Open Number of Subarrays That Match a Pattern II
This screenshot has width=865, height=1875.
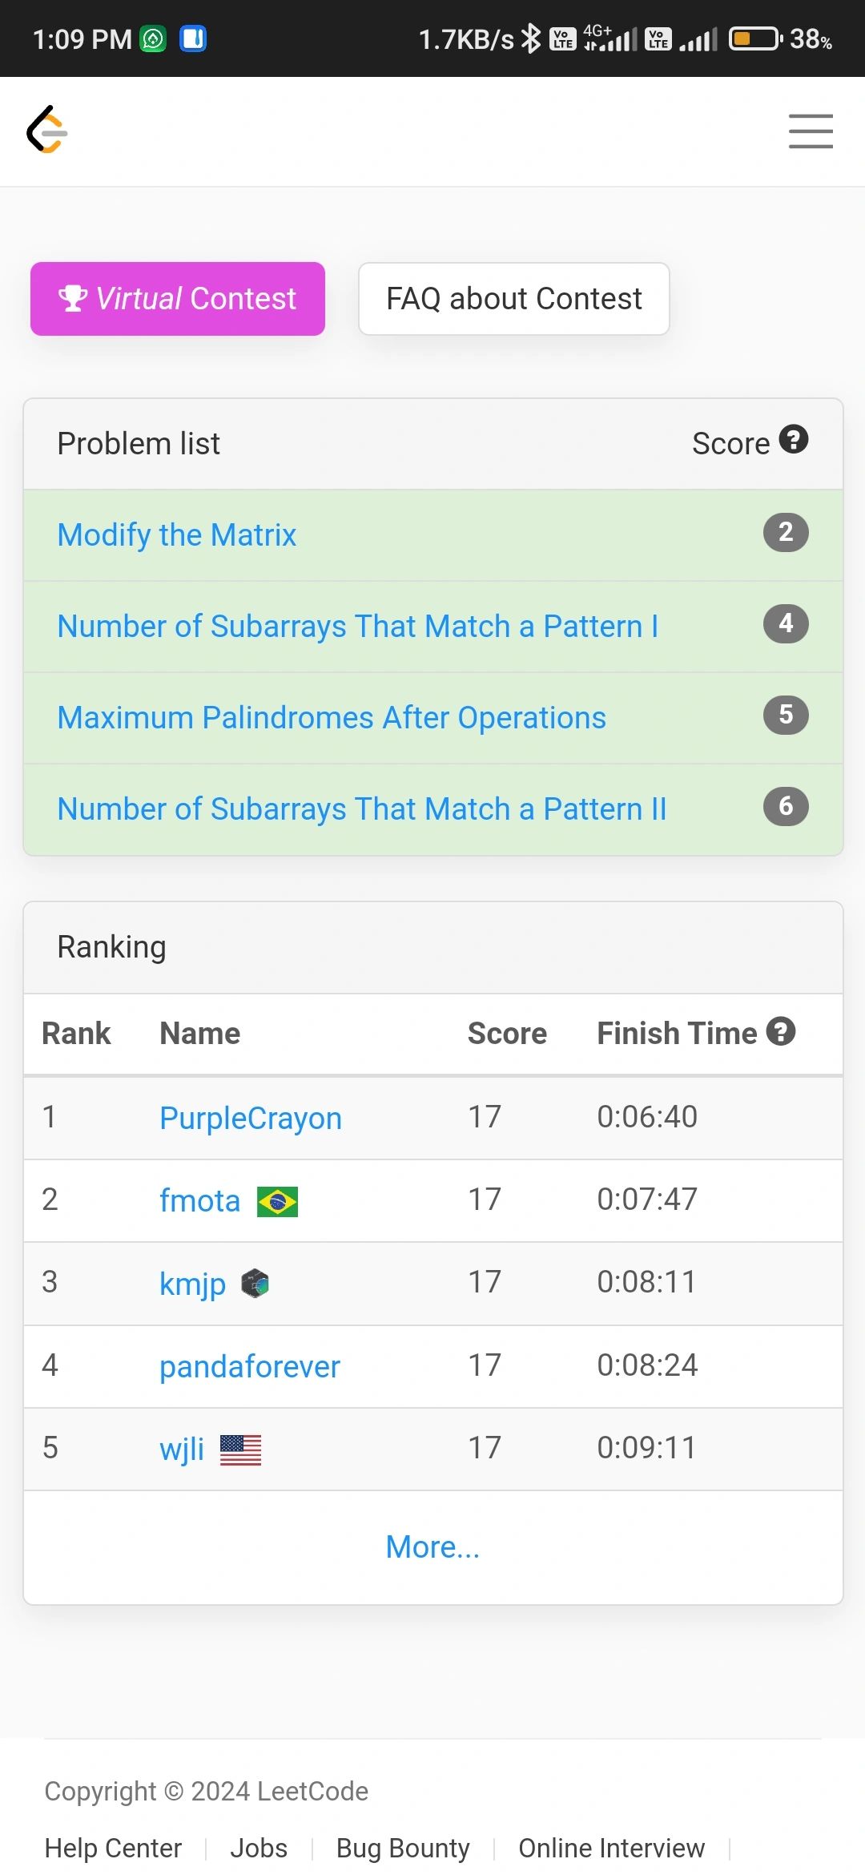[362, 808]
